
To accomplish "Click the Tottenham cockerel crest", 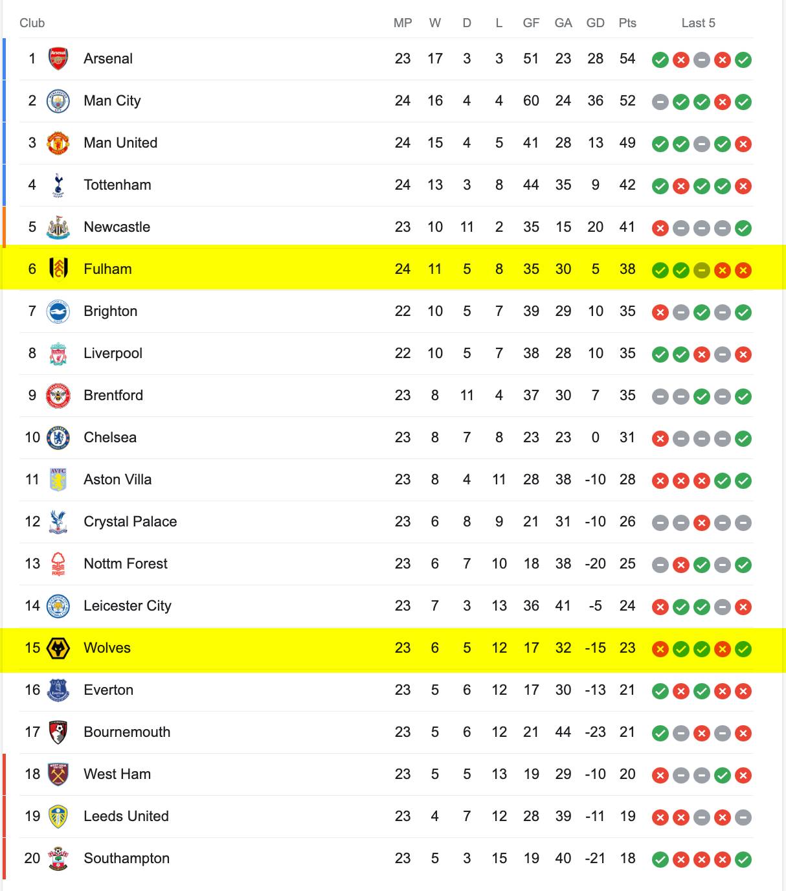I will point(58,185).
